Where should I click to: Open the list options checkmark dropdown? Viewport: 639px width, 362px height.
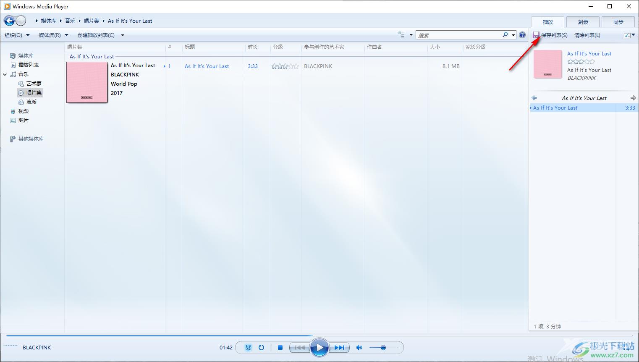(x=629, y=35)
